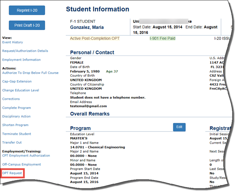Click UNITED KINGDOM under Country of Birth
Image resolution: width=237 pixels, height=193 pixels.
pyautogui.click(x=86, y=80)
